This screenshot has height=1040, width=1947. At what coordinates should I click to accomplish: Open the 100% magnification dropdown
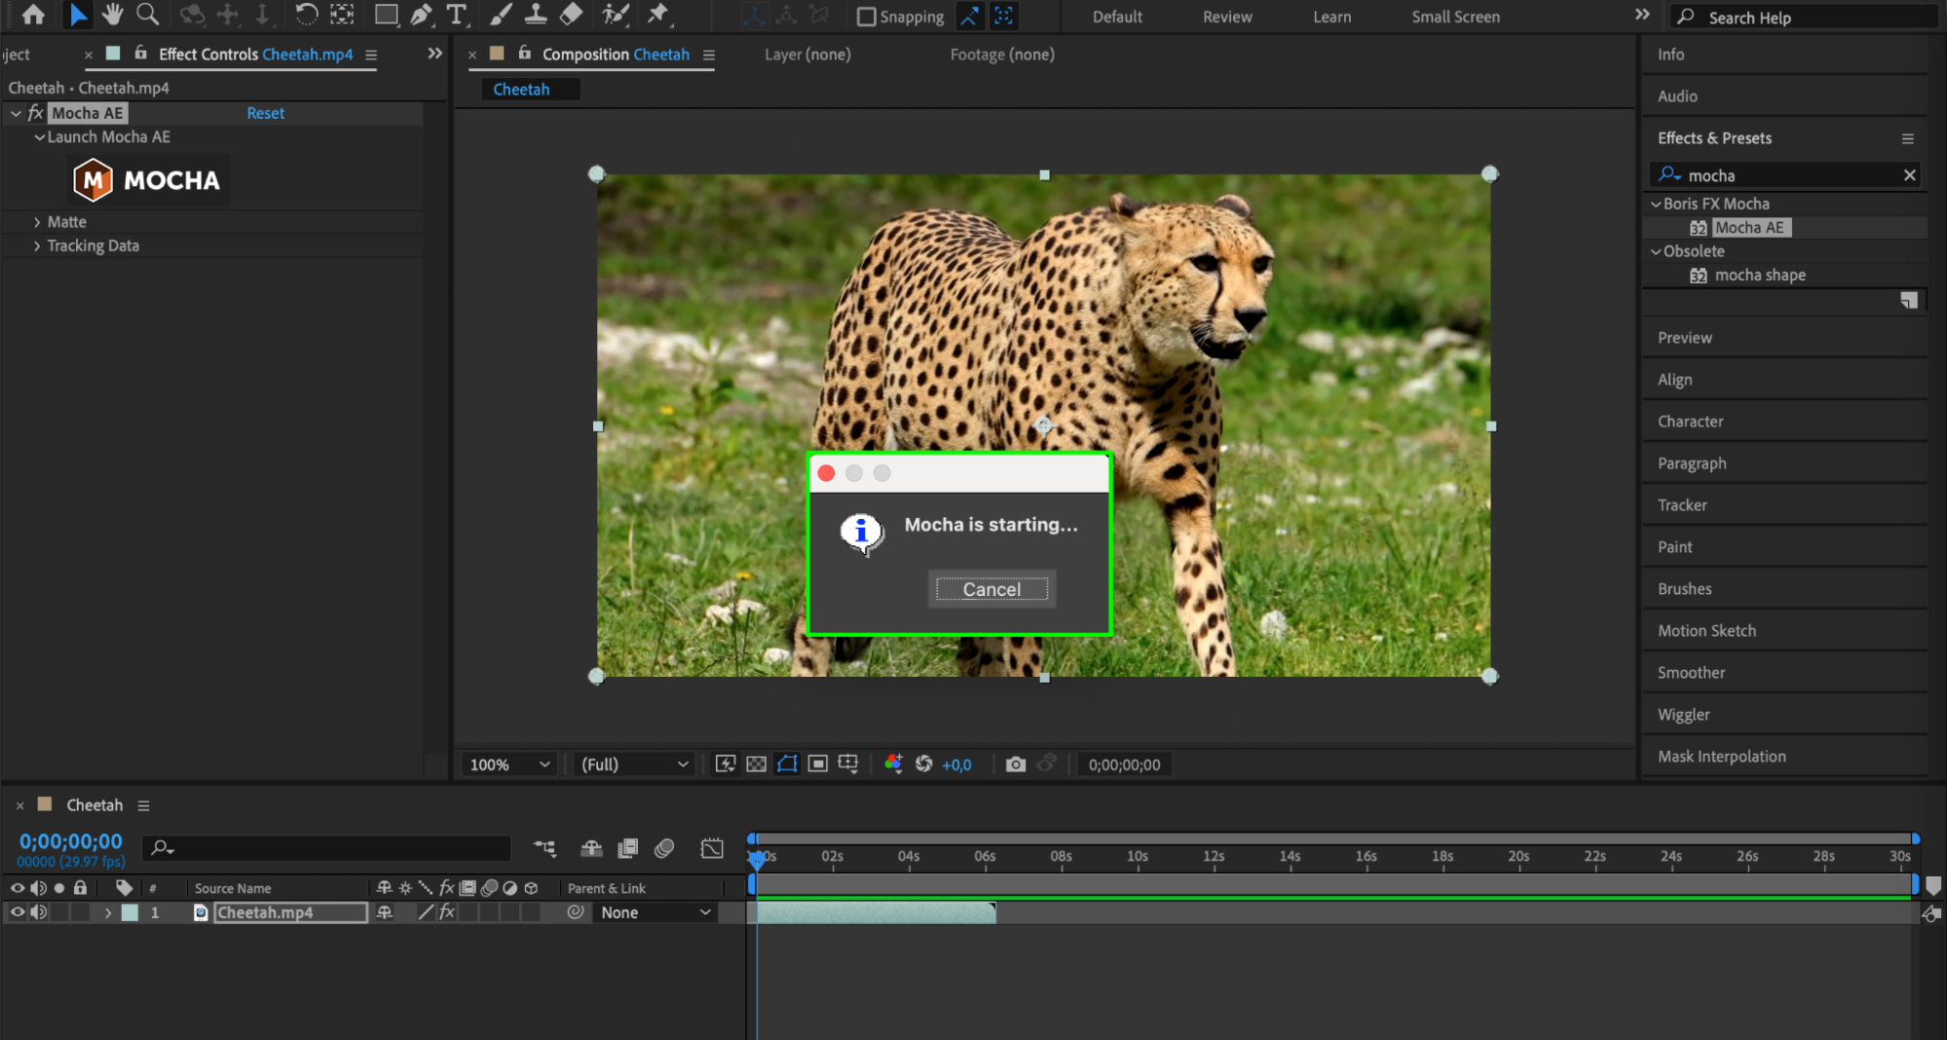tap(510, 764)
